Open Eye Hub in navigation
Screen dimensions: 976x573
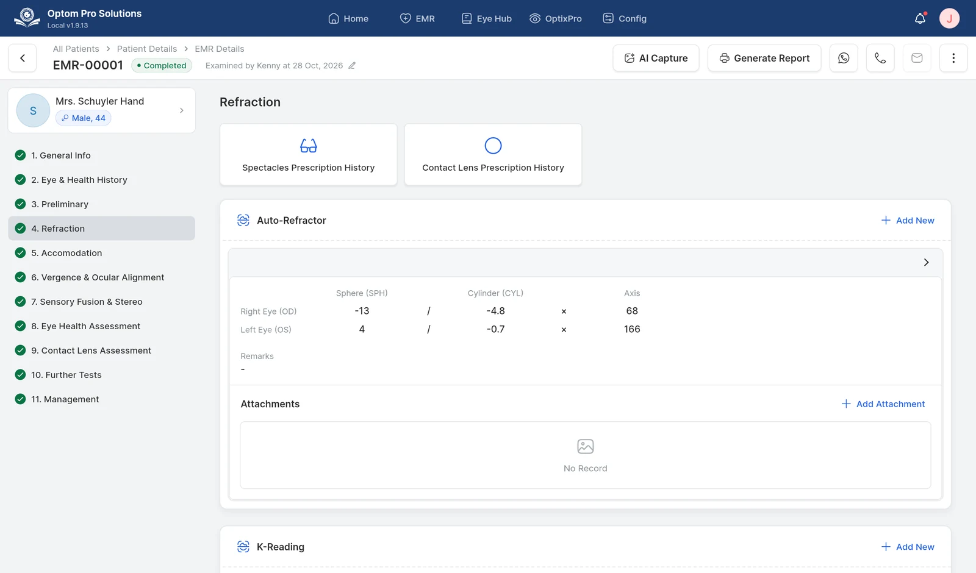click(x=486, y=18)
